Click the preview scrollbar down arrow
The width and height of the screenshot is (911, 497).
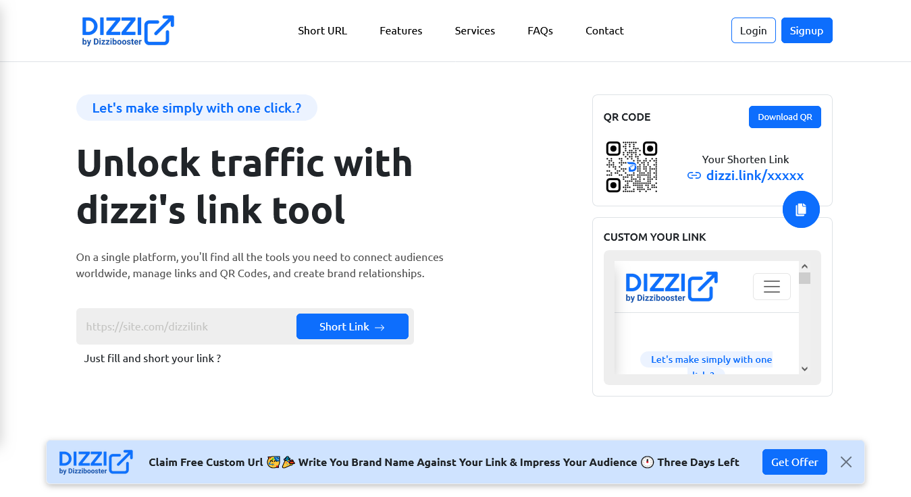pos(804,369)
